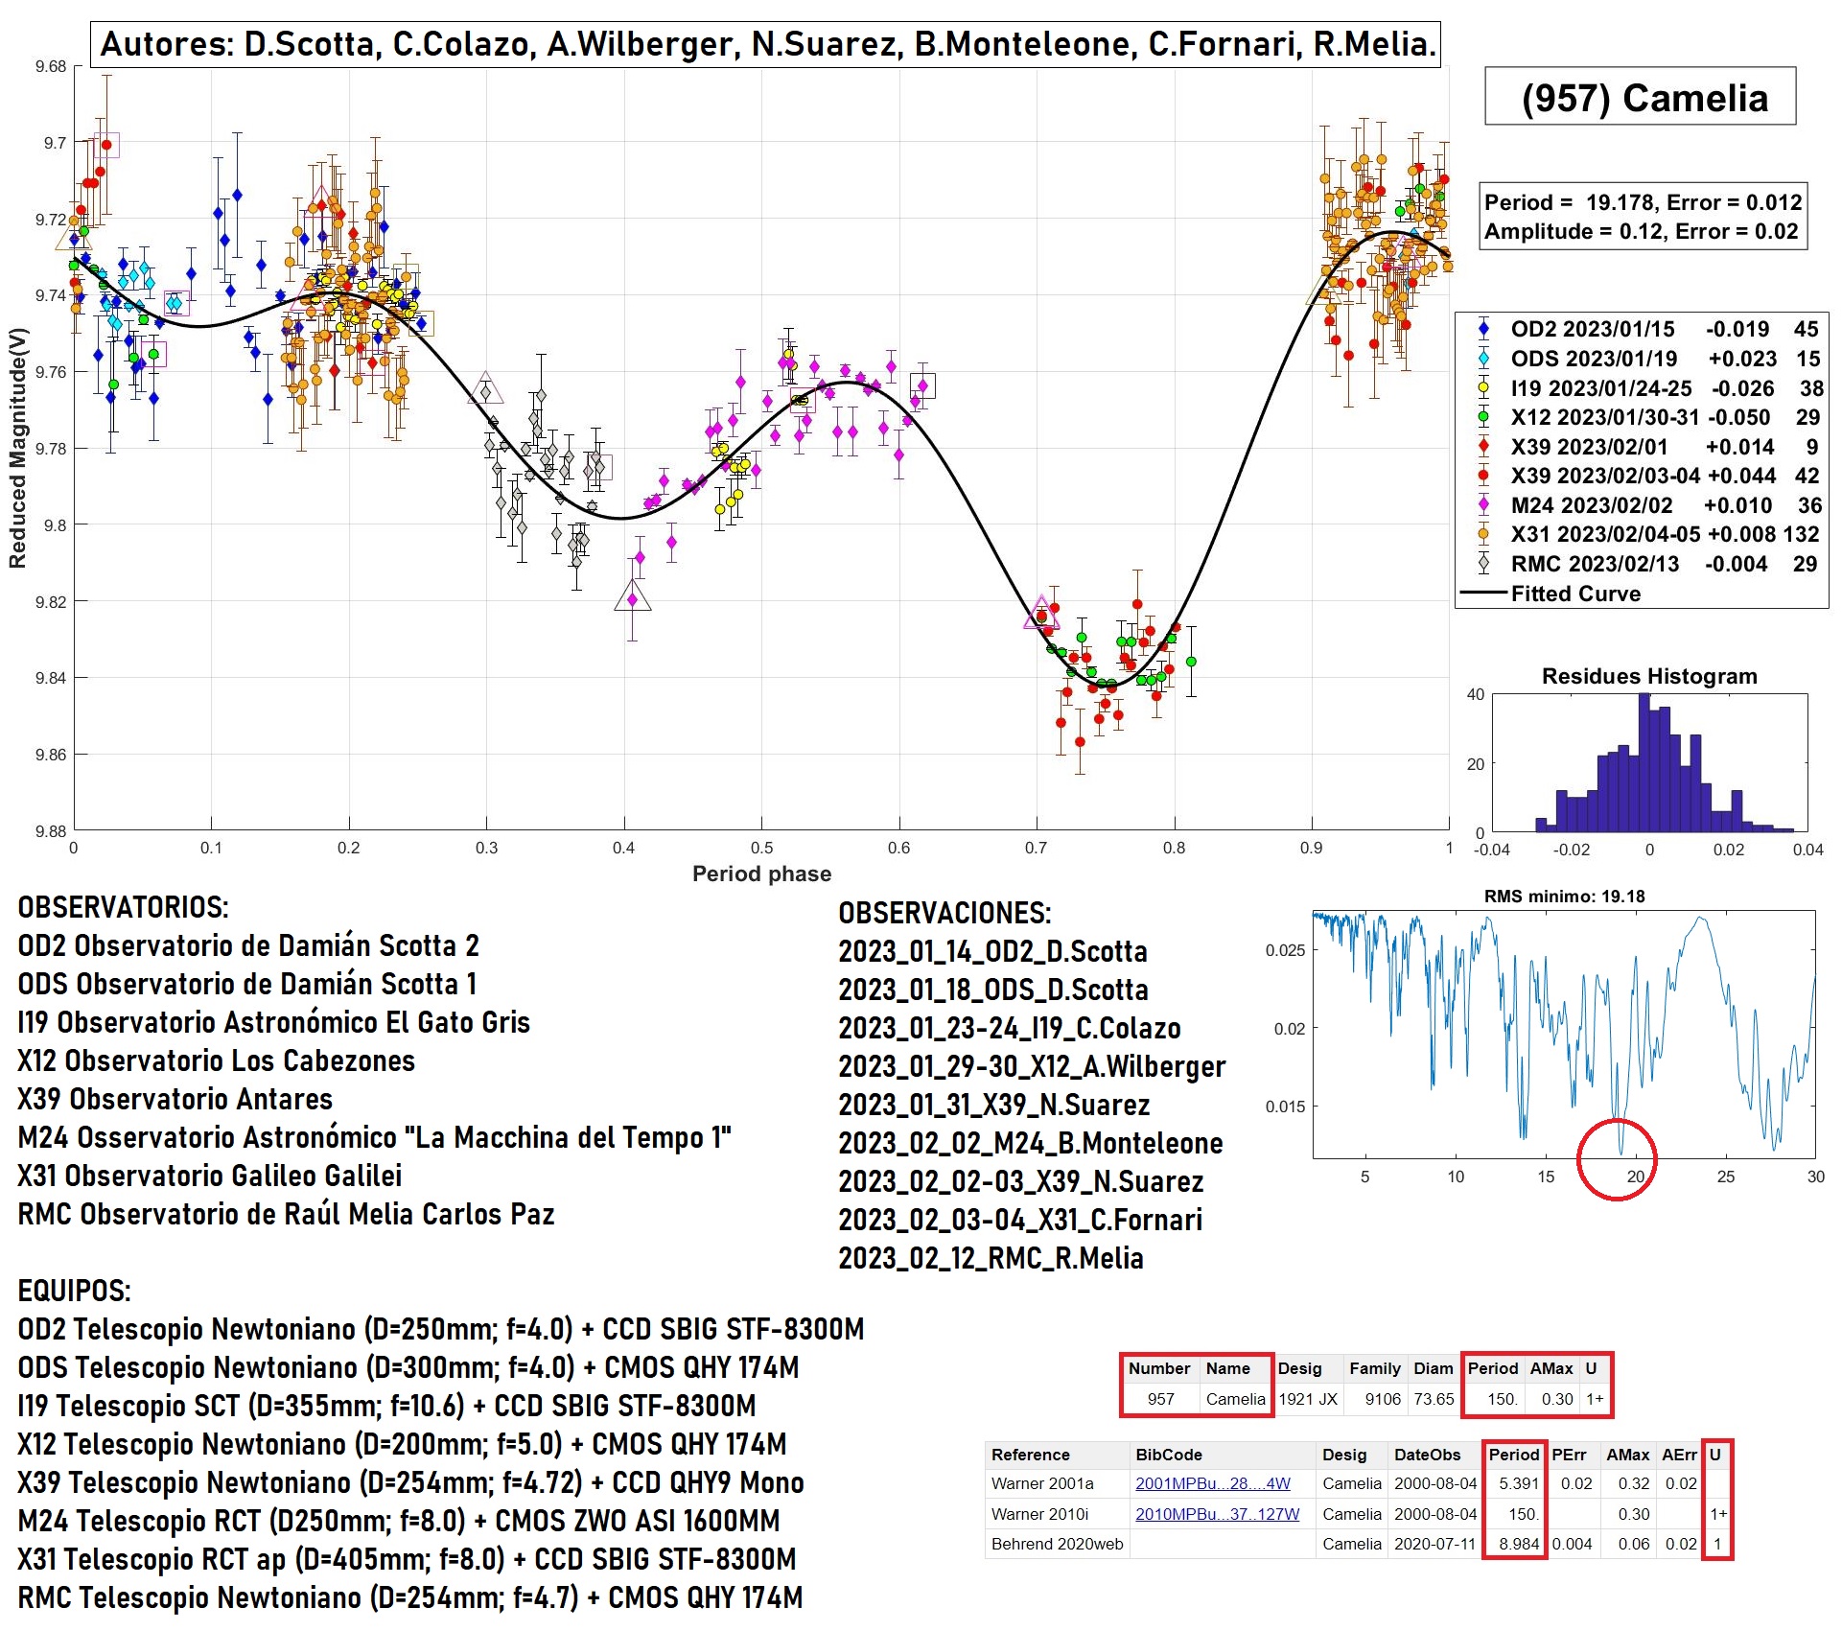Screen dimensions: 1842x1631
Task: Select the I19 Telescopio SCT equipment line
Action: (x=386, y=1406)
